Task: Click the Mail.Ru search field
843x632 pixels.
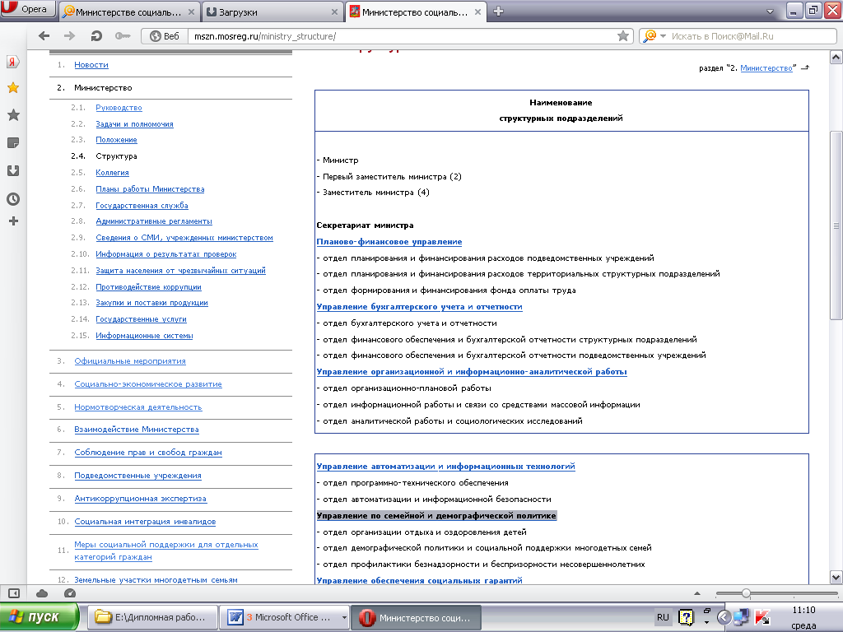Action: (752, 36)
